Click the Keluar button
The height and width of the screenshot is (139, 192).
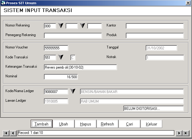click(151, 124)
